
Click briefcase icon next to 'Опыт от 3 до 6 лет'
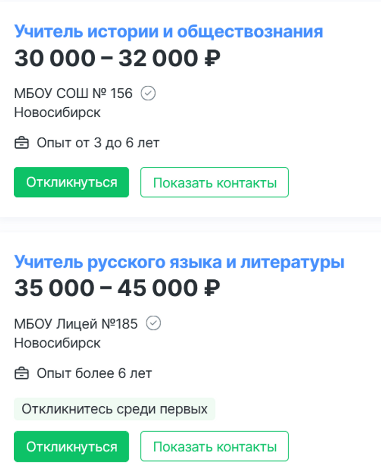tap(21, 143)
